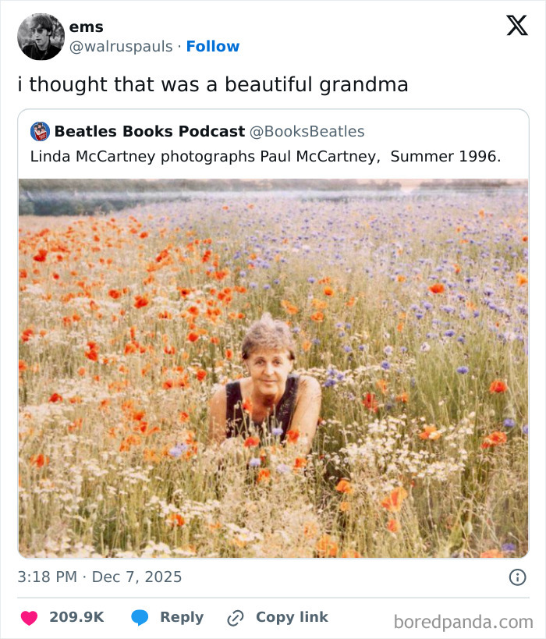Viewport: 546px width, 639px height.
Task: Open the boredpanda.com watermark link
Action: point(463,619)
